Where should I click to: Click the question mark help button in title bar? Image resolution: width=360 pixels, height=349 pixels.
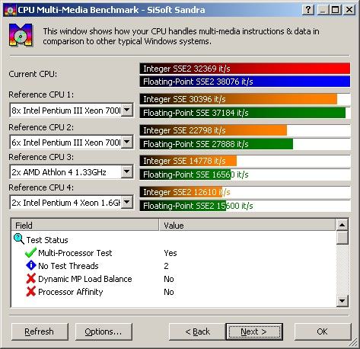tap(308, 10)
